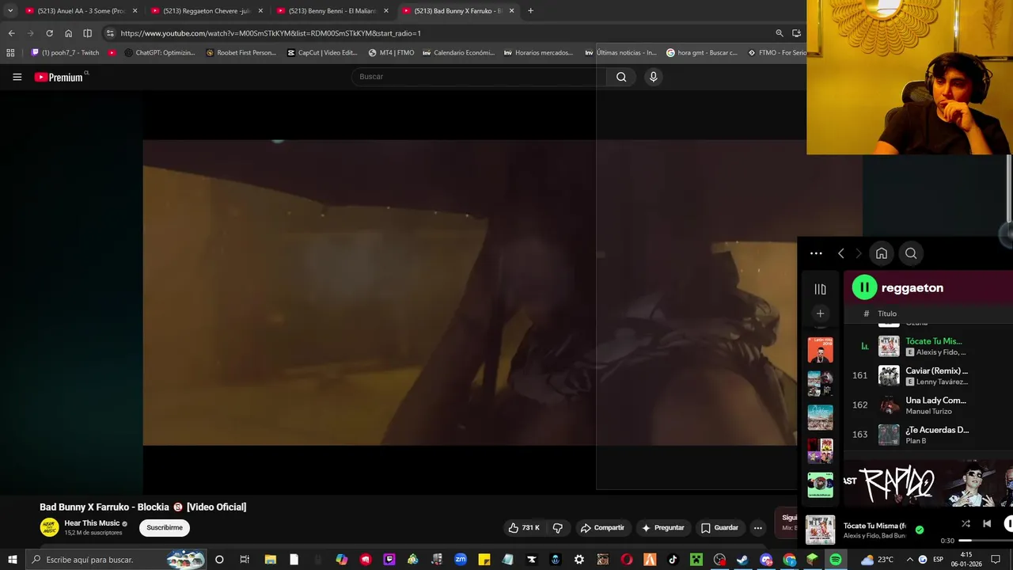Click the YouTube URL in the address bar
Screen dimensions: 1013x570
[x=271, y=33]
